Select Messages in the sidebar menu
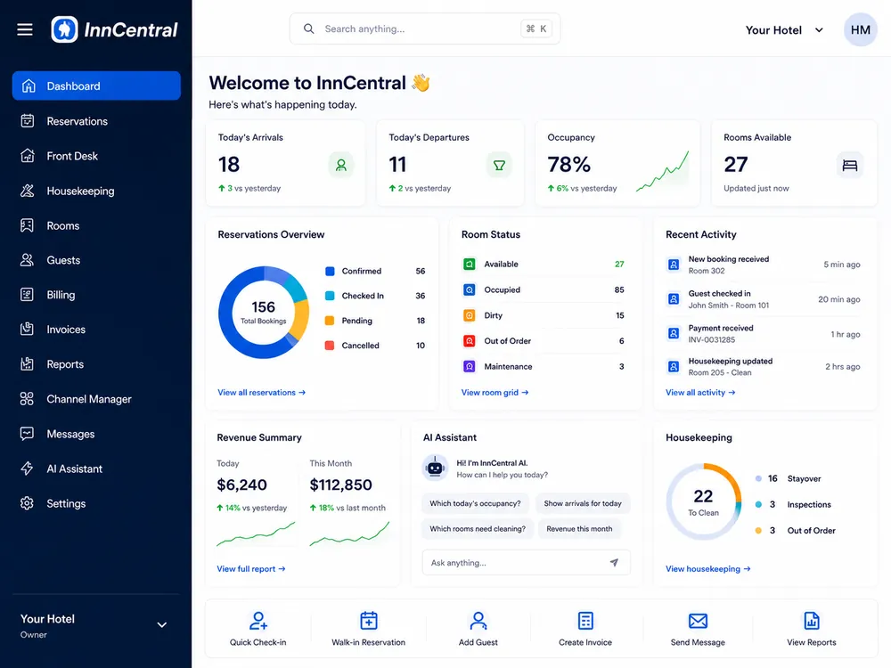Image resolution: width=891 pixels, height=668 pixels. pos(96,434)
